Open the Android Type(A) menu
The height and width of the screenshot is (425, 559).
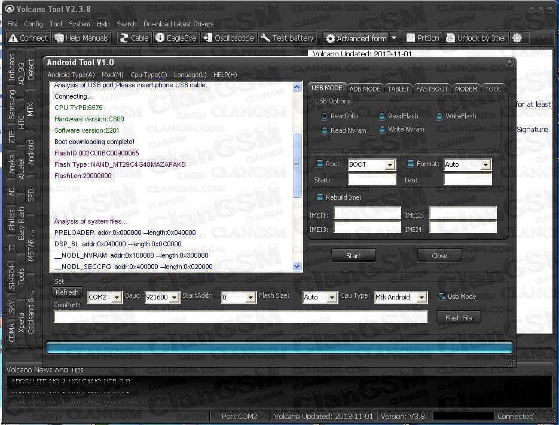coord(71,75)
